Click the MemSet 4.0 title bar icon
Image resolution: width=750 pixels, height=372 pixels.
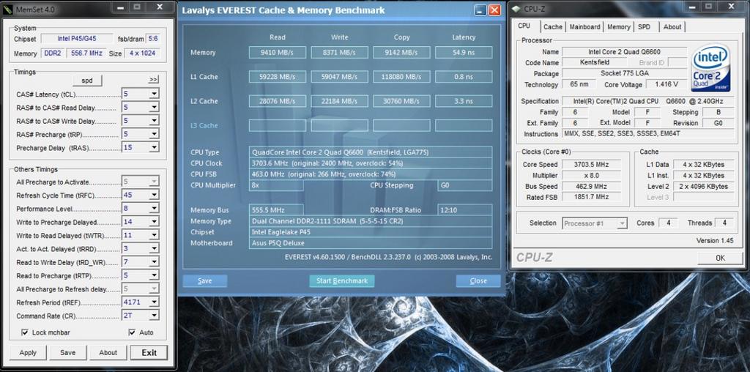pos(8,9)
